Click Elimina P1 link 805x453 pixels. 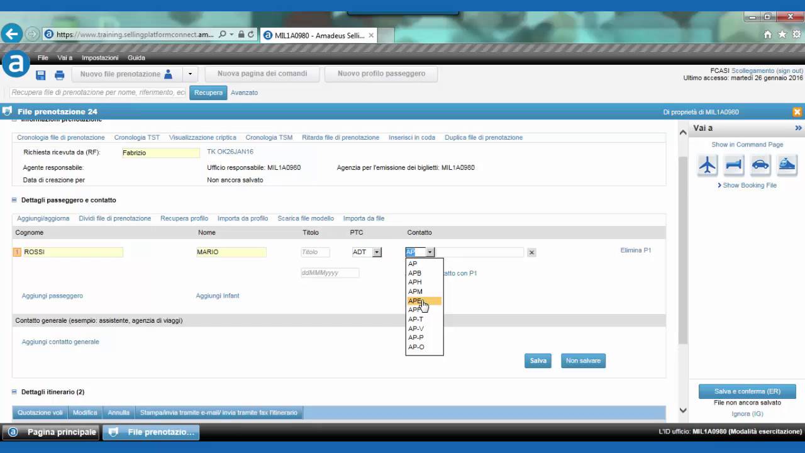(636, 250)
